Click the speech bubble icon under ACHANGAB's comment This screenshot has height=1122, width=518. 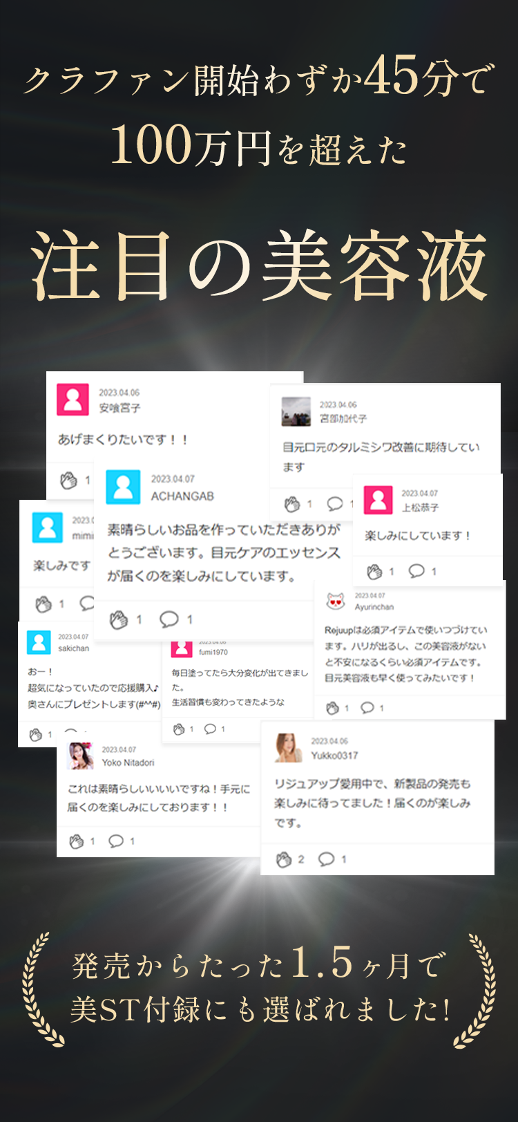169,619
